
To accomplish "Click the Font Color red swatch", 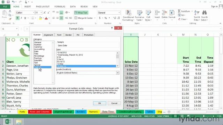I will pyautogui.click(x=46, y=18).
